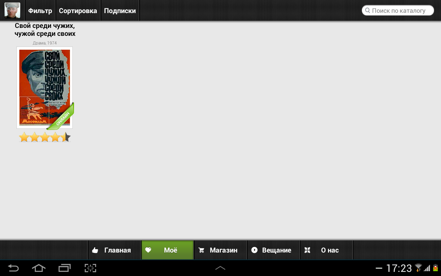Rate the movie using the star rating
The image size is (441, 276).
45,137
